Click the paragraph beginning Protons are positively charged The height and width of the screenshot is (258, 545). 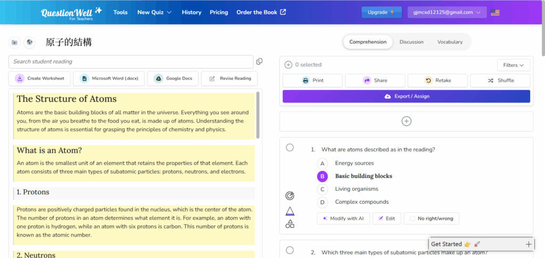point(134,222)
